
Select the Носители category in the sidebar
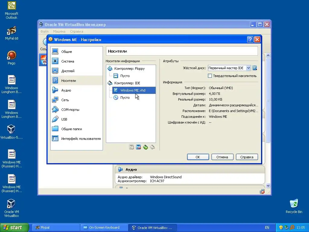(76, 80)
